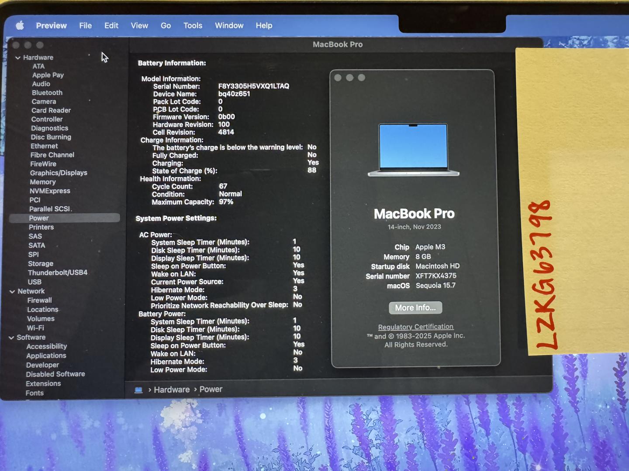This screenshot has height=471, width=629.
Task: Click the computer icon in the path bar
Action: (138, 390)
